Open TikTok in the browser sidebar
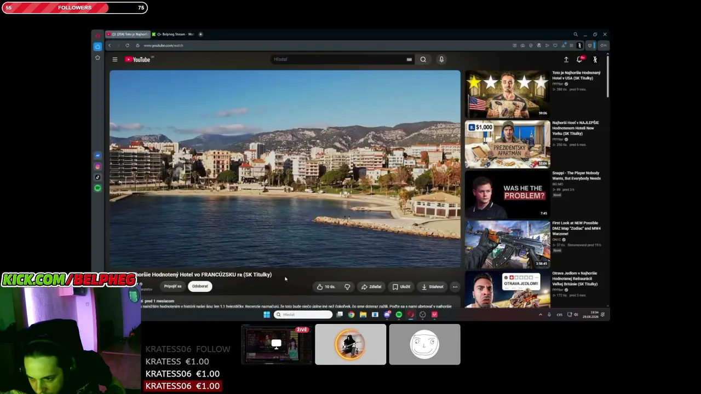 click(x=97, y=177)
